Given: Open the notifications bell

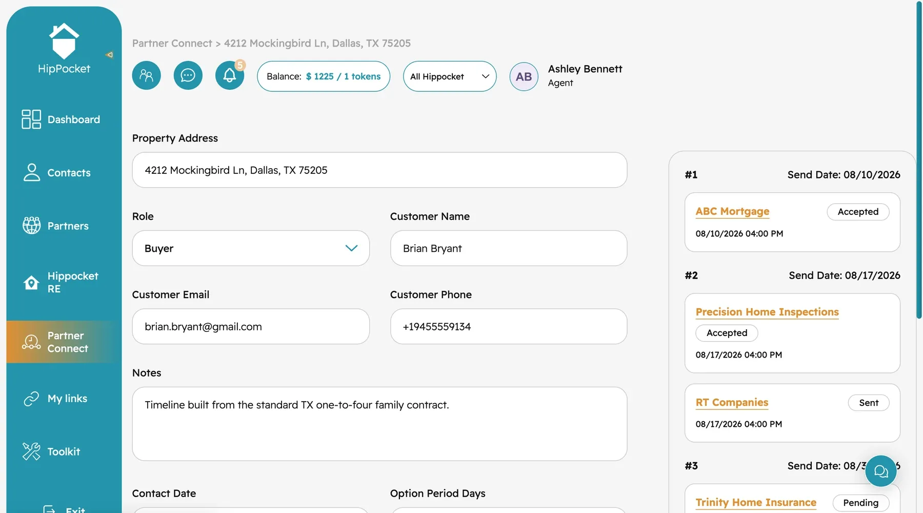Looking at the screenshot, I should coord(230,76).
